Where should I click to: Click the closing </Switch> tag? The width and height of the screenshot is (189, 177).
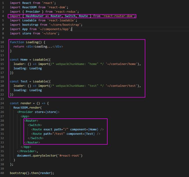click(35, 138)
